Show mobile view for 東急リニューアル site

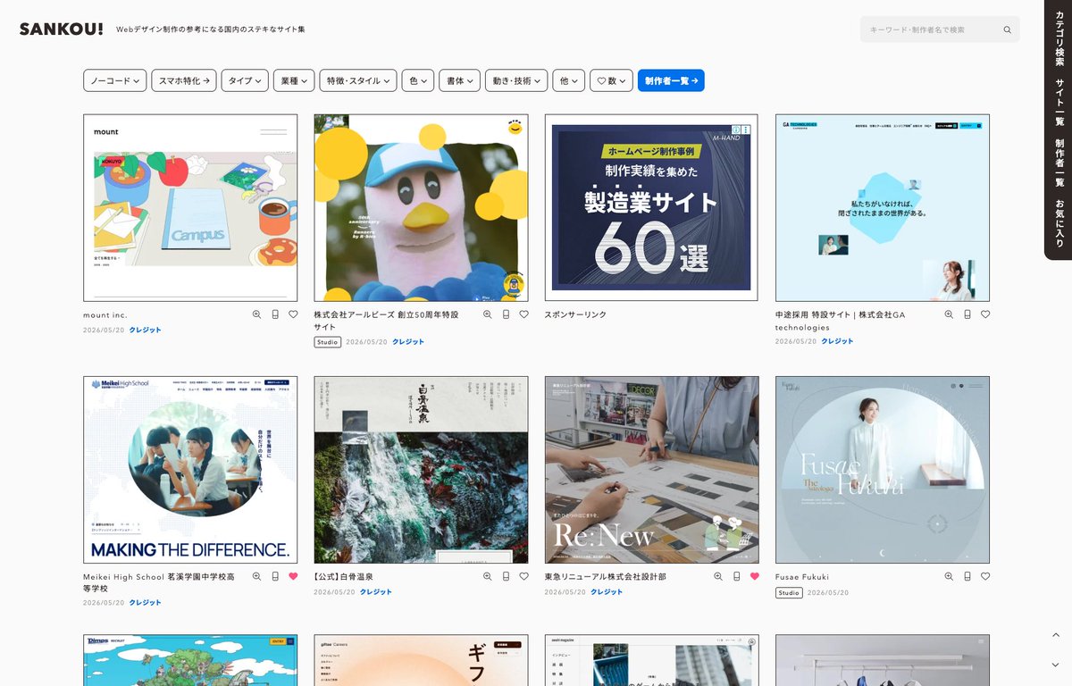[x=737, y=576]
